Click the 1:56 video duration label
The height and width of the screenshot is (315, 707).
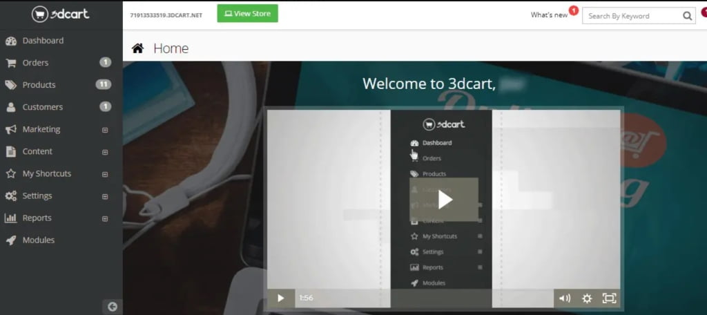click(306, 298)
